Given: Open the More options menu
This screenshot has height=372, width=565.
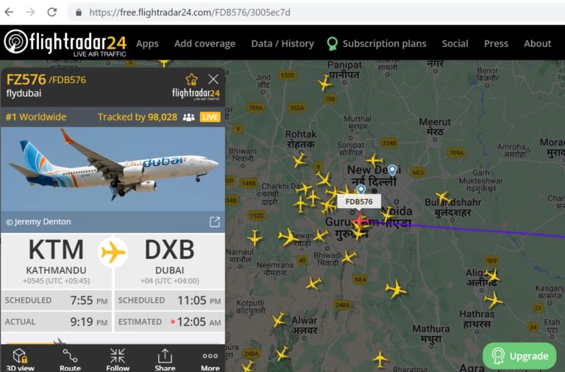Looking at the screenshot, I should coord(210,360).
